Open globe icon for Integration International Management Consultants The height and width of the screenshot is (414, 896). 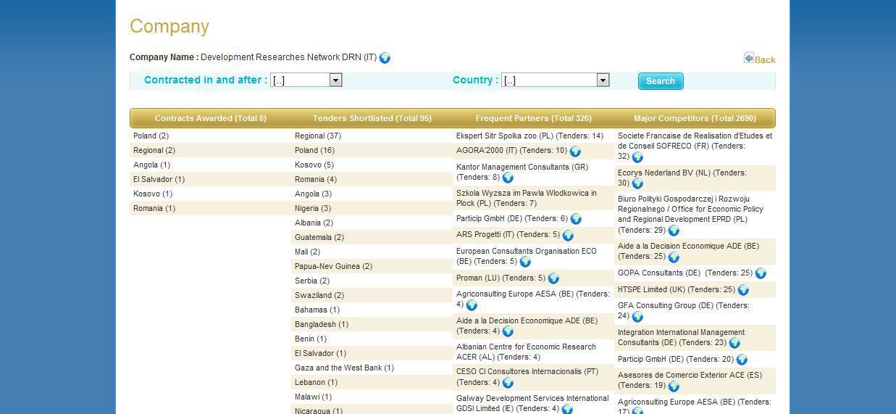click(x=734, y=343)
